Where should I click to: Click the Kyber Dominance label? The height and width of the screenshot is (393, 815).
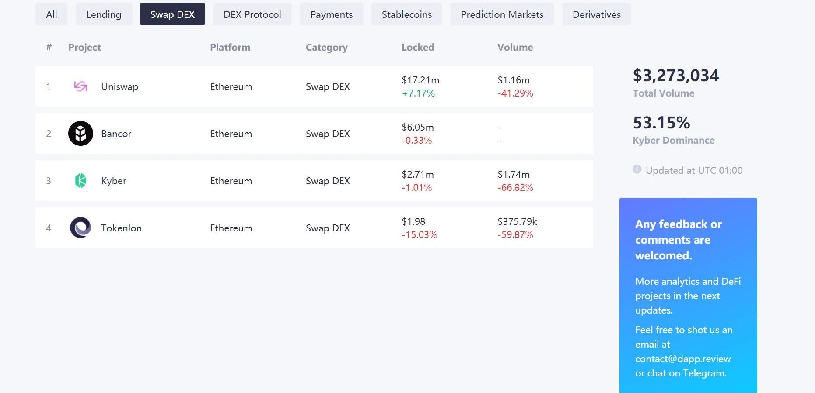click(673, 140)
